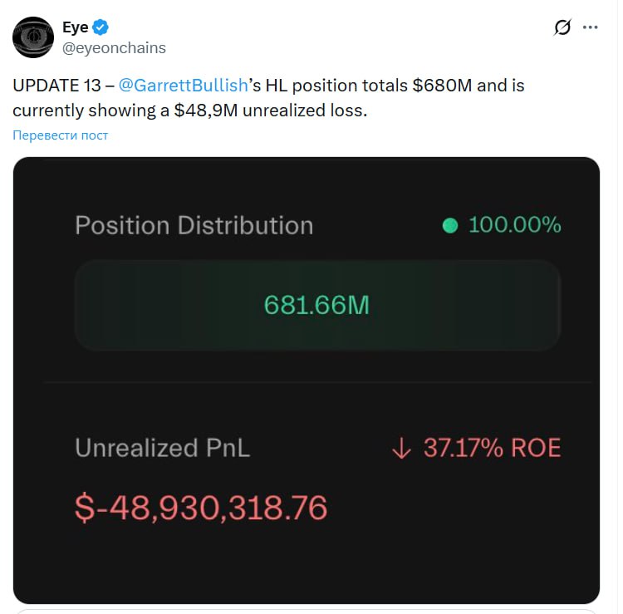Click the green dot indicator beside 100.00%

coord(450,225)
